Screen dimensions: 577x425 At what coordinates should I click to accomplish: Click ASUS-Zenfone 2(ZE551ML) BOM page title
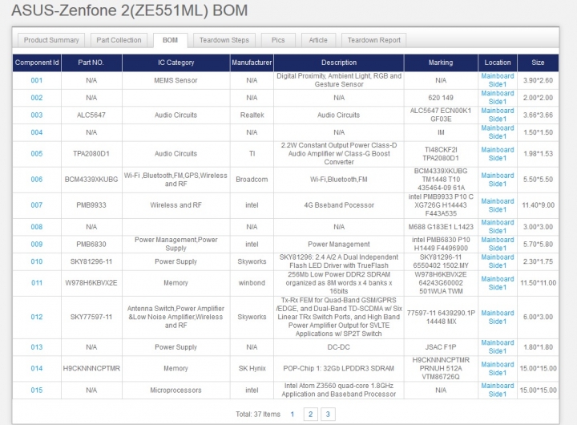[130, 10]
